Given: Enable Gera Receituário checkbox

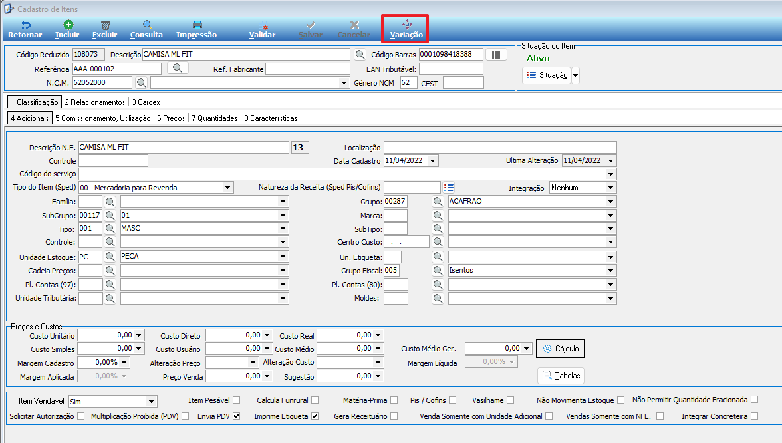Looking at the screenshot, I should pyautogui.click(x=394, y=416).
